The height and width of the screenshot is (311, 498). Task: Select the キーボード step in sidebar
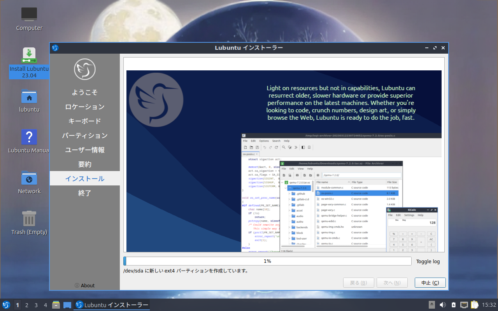85,121
